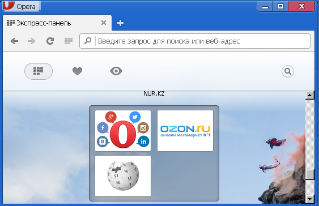This screenshot has width=319, height=206.
Task: Click the round search button
Action: tap(288, 71)
